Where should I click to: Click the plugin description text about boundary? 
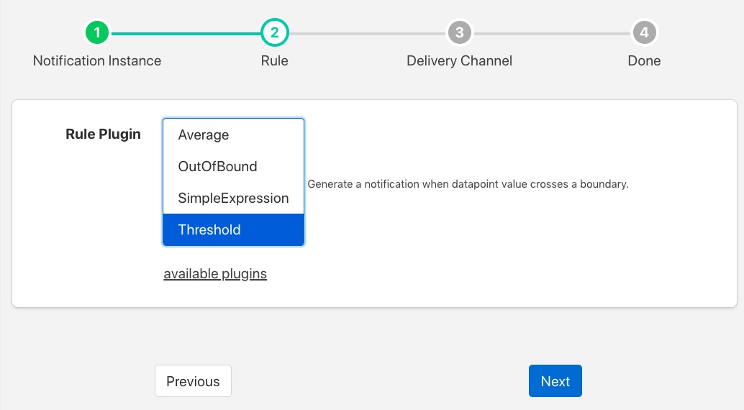coord(468,184)
